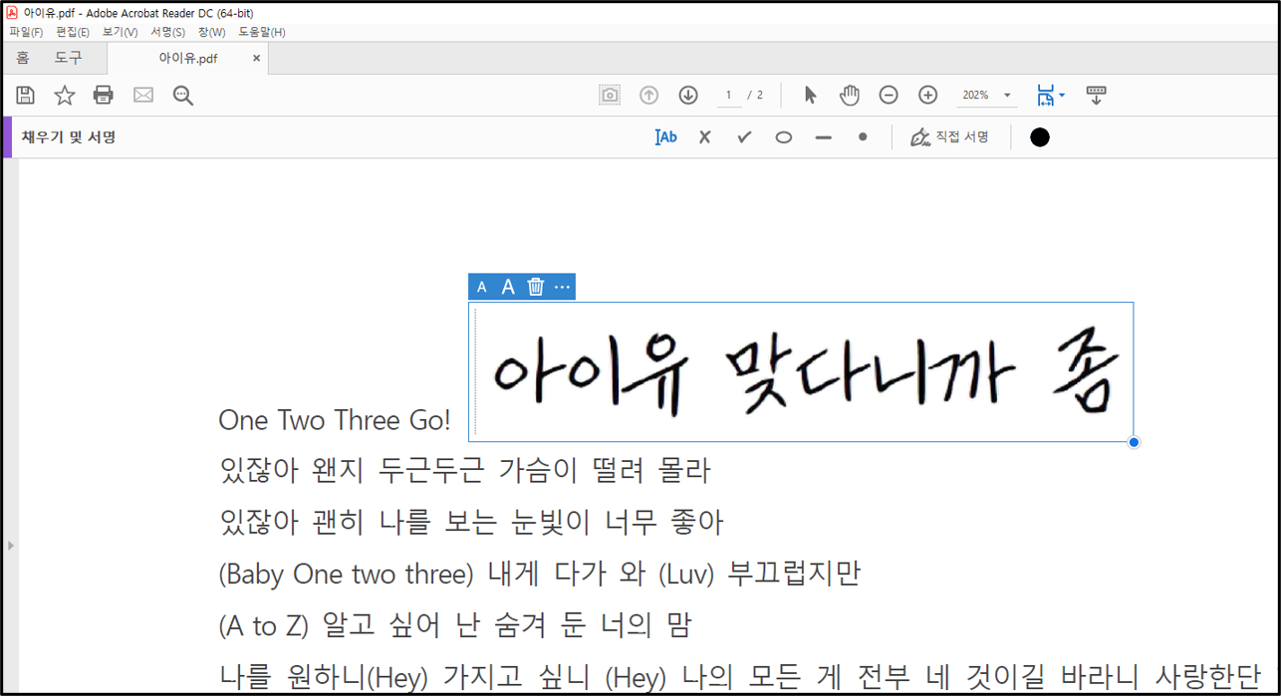The image size is (1281, 696).
Task: Select the dot fill tool
Action: tap(863, 137)
